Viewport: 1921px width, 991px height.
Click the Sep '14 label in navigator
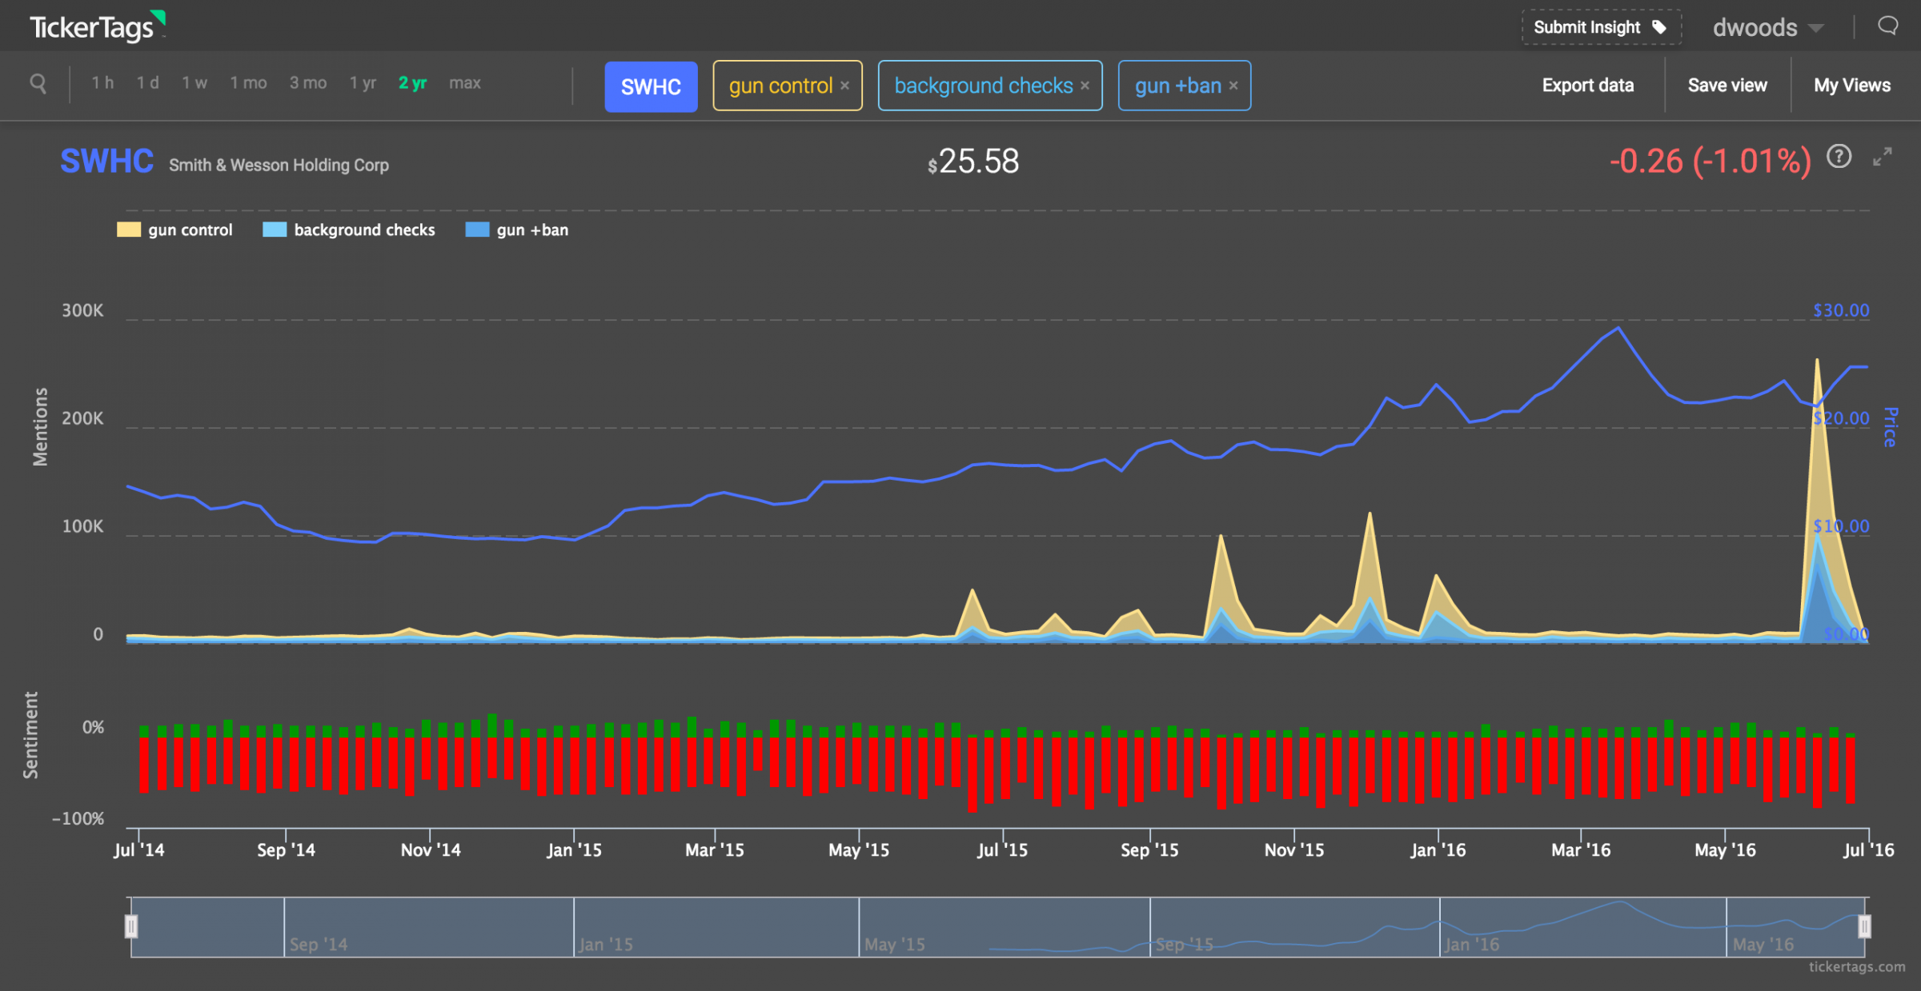[x=319, y=945]
